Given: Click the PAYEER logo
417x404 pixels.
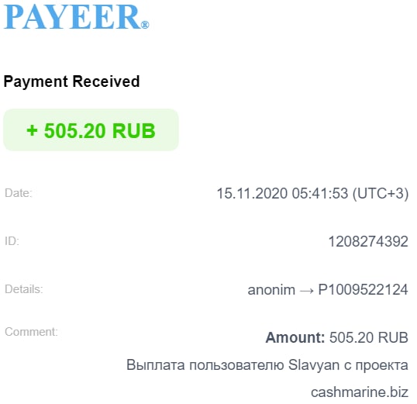Looking at the screenshot, I should [76, 16].
